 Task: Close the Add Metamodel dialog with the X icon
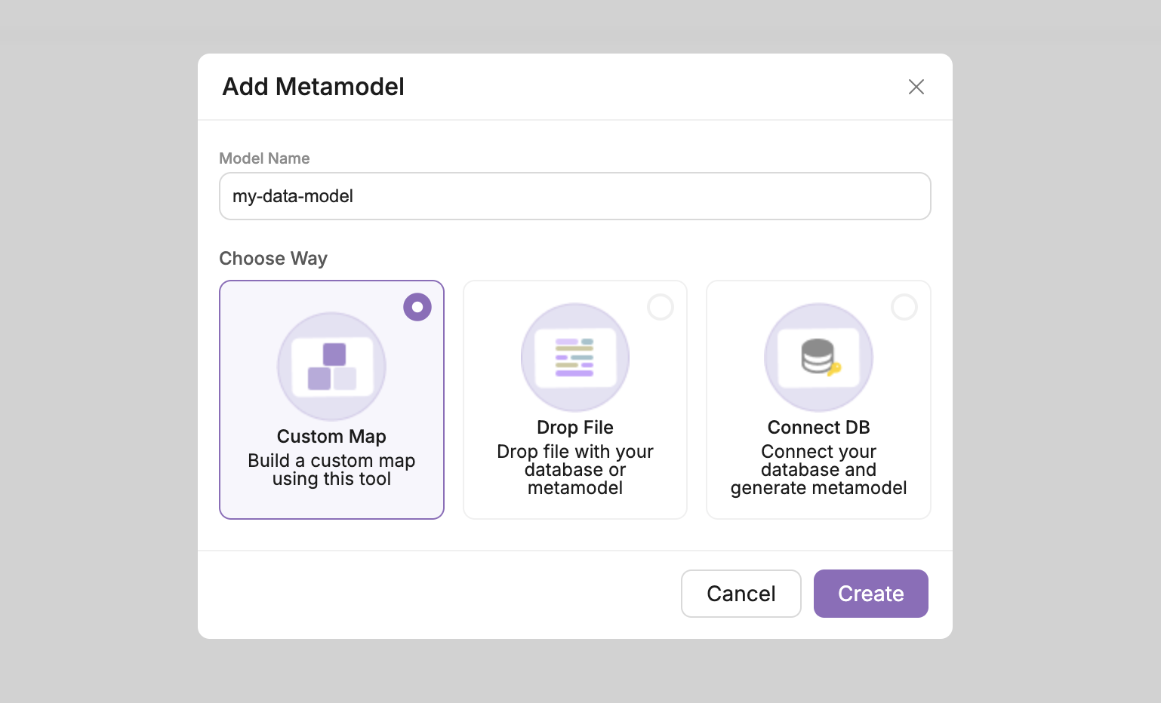(916, 87)
